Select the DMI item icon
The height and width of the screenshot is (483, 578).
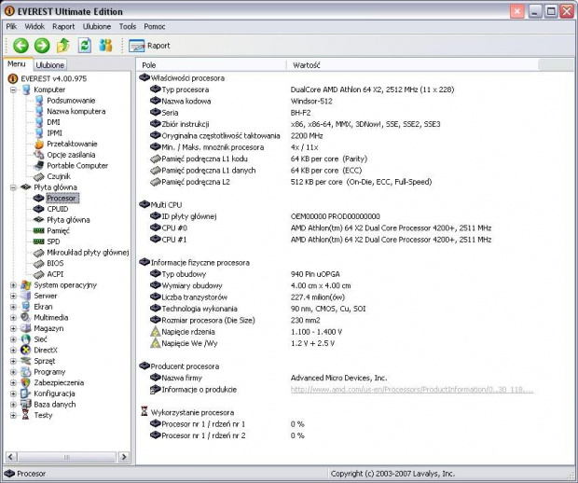point(39,122)
